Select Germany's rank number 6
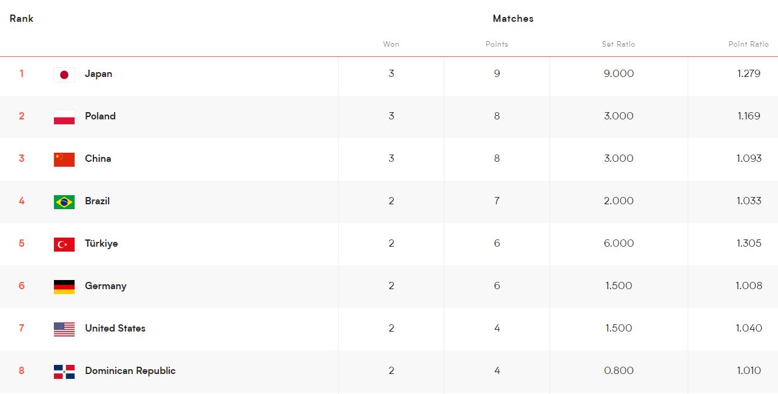The image size is (778, 394). (21, 286)
